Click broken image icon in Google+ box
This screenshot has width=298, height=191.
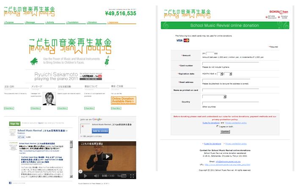tap(83, 126)
